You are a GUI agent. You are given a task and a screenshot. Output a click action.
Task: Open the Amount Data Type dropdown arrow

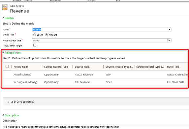pyautogui.click(x=169, y=40)
